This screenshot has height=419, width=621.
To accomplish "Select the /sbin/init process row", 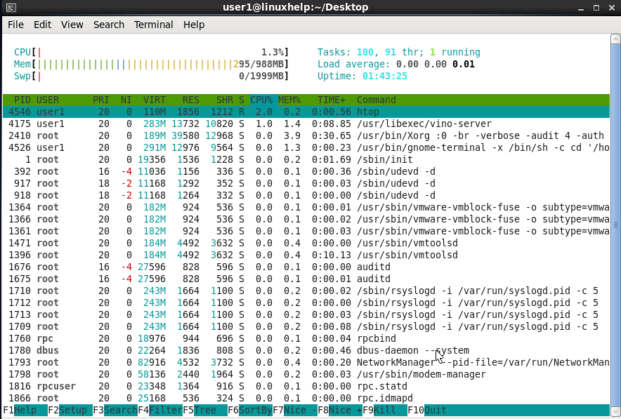I will 306,159.
